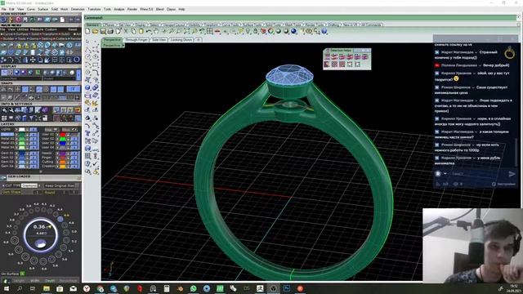523x294 pixels.
Task: Cut selection with the scissors X icon
Action: coord(126,31)
